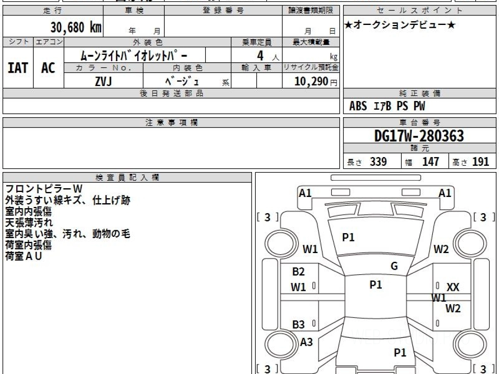
Task: Select the mileage value 30,680 km
Action: [x=76, y=27]
